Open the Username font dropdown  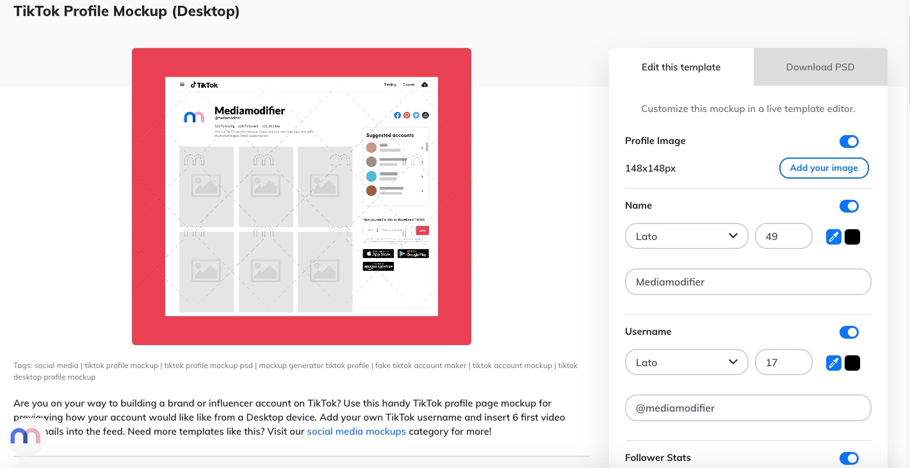point(687,362)
